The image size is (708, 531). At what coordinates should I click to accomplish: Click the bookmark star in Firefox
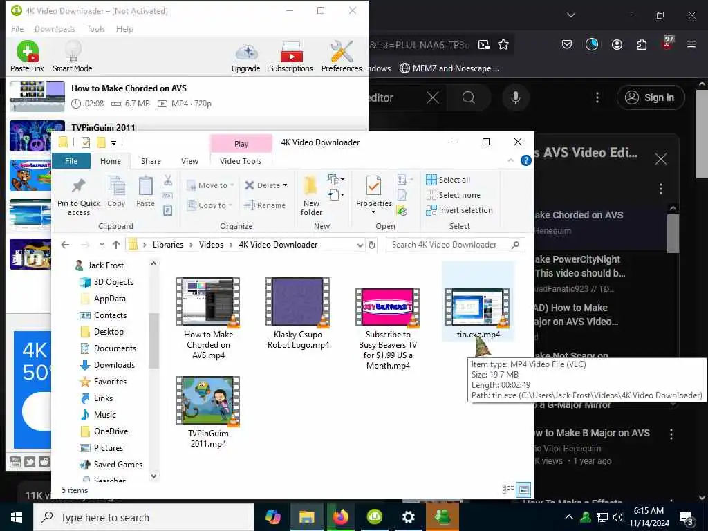click(503, 45)
